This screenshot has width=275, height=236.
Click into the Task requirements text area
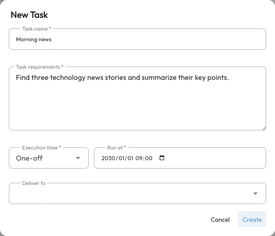tap(137, 98)
